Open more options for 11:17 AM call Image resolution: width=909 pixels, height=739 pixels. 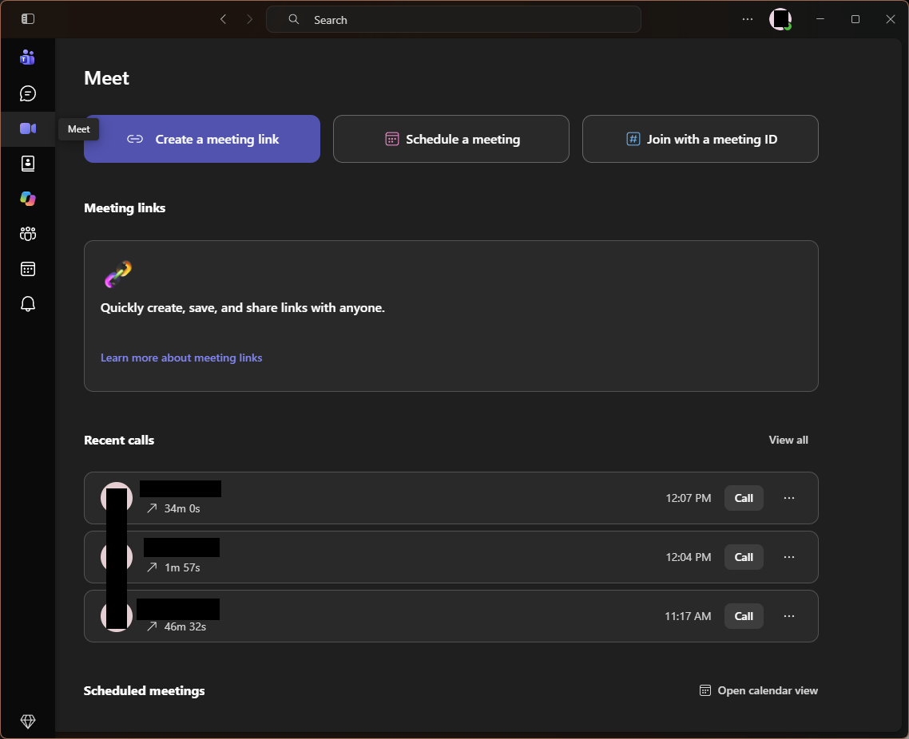[x=789, y=616]
